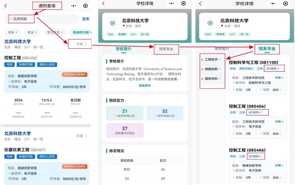Image resolution: width=295 pixels, height=185 pixels.
Task: Click the 学费 circle icon in 仪器仪表工程 card
Action: click(x=51, y=179)
